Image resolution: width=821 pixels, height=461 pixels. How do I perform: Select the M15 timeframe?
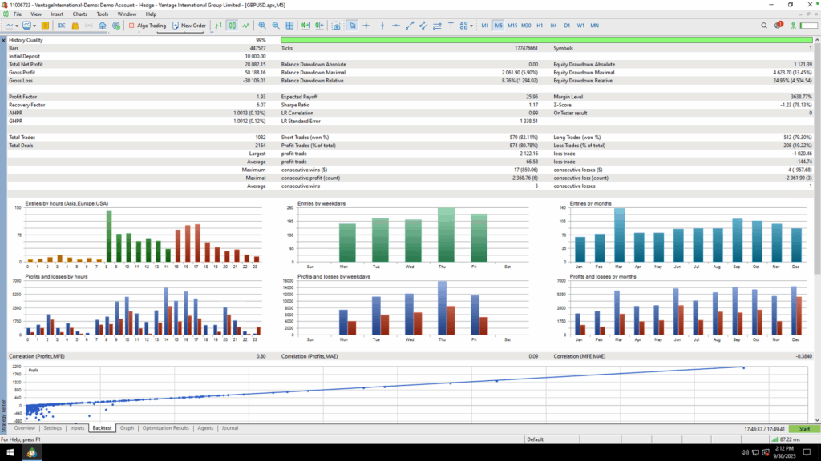512,26
